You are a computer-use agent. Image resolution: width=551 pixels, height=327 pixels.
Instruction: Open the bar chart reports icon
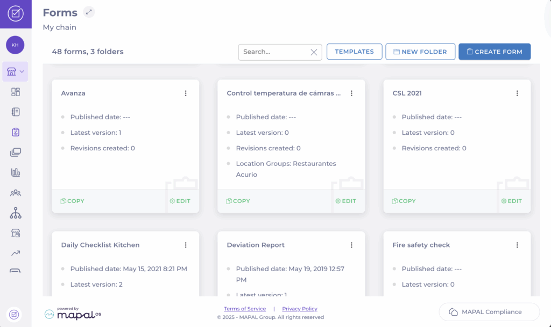coord(16,172)
